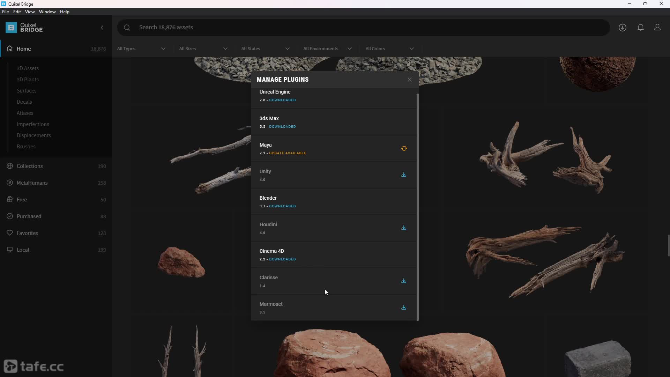Open the red rock asset thumbnail
Viewport: 670px width, 377px height.
(181, 262)
